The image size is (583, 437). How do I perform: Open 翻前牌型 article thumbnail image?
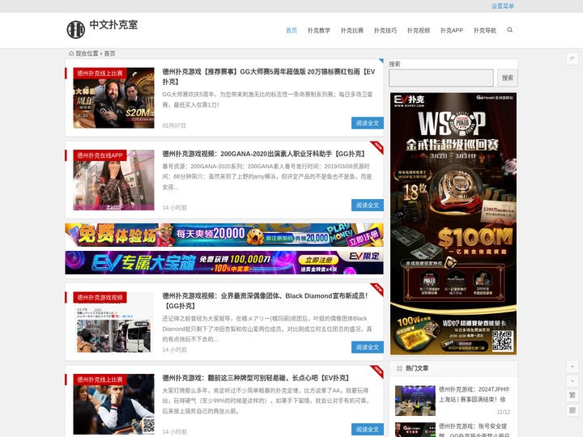(x=114, y=404)
